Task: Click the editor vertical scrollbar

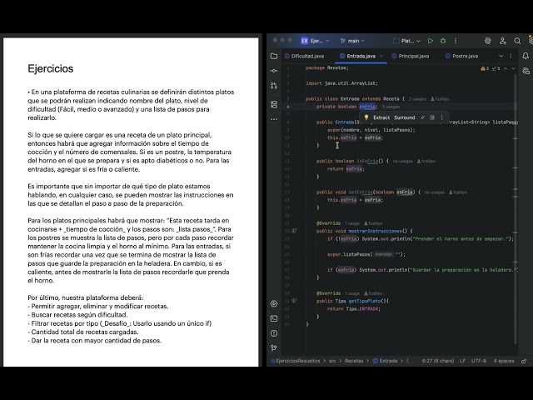Action: tap(516, 207)
